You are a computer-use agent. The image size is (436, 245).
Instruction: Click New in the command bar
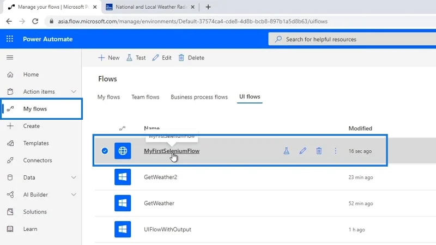pos(108,58)
